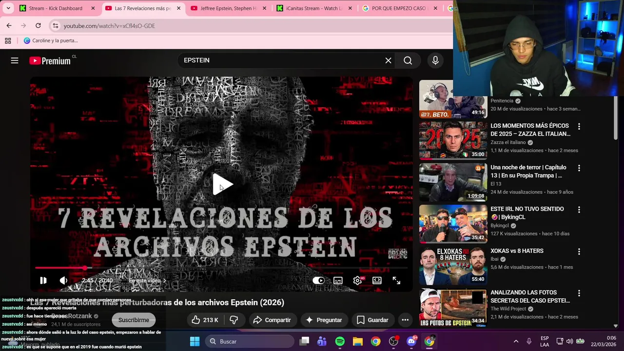Screen dimensions: 624x351
Task: Open ESP LAA keyboard language switcher
Action: (x=545, y=341)
